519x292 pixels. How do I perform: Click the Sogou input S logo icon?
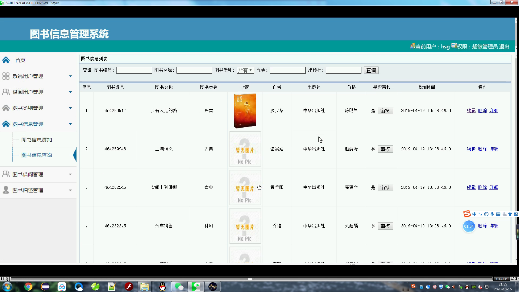[x=467, y=214]
